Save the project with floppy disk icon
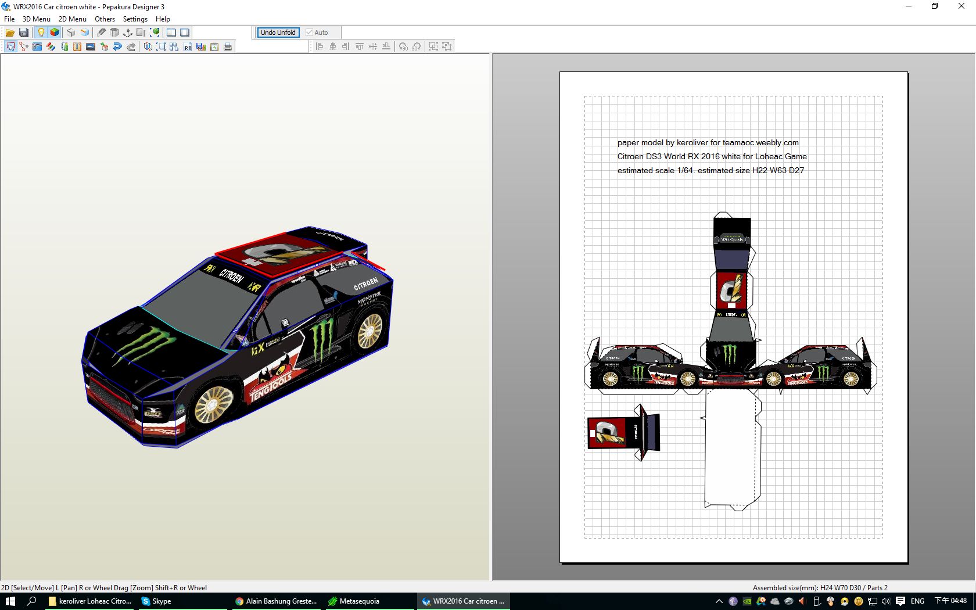 [x=24, y=33]
